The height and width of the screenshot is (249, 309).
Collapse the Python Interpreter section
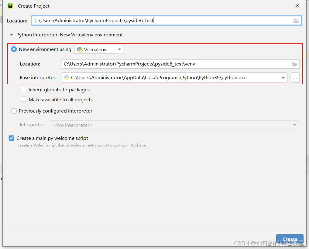click(x=11, y=35)
